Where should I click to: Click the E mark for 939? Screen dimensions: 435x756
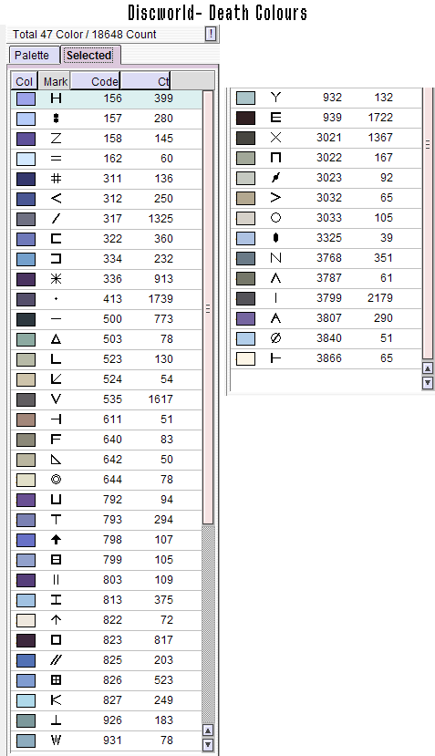click(x=275, y=118)
